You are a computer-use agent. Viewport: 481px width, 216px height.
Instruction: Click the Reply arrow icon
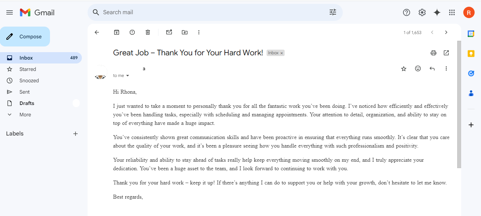click(432, 68)
